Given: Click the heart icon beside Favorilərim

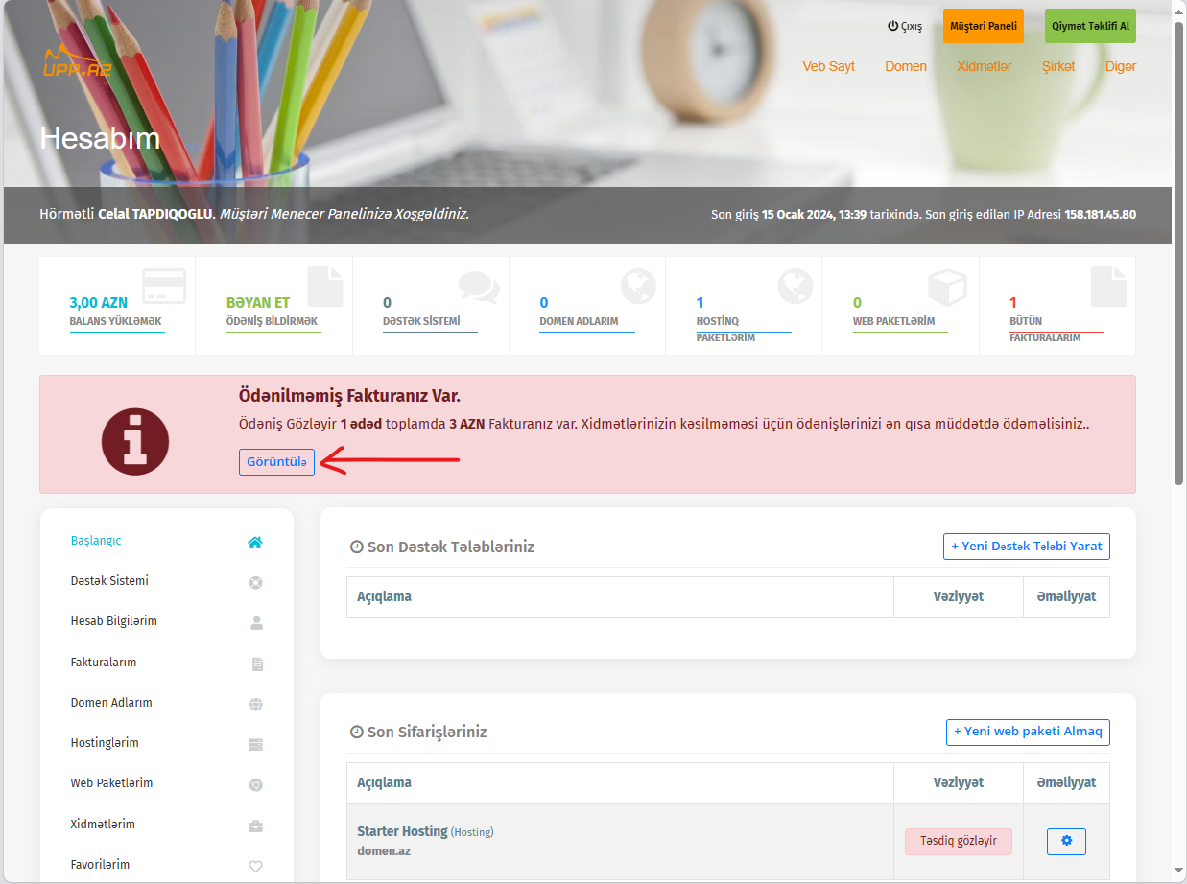Looking at the screenshot, I should [255, 866].
